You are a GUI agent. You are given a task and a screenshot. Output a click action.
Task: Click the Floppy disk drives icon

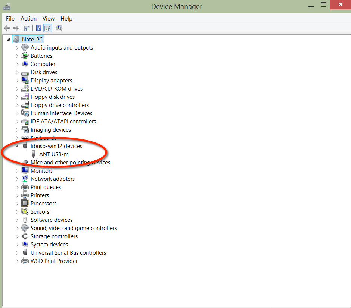(x=25, y=97)
